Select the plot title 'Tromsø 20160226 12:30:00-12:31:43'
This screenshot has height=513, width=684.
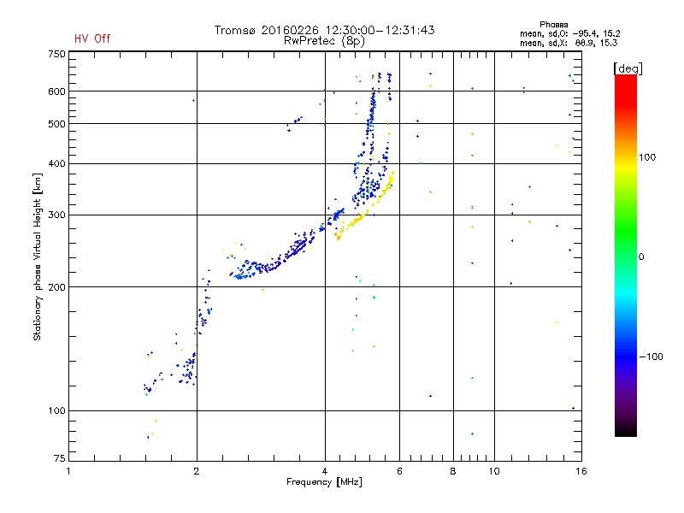coord(324,30)
